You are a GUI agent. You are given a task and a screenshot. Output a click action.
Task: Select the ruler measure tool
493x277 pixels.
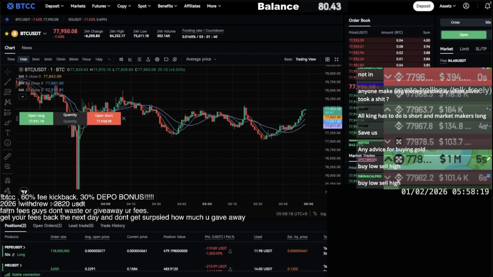tap(8, 156)
